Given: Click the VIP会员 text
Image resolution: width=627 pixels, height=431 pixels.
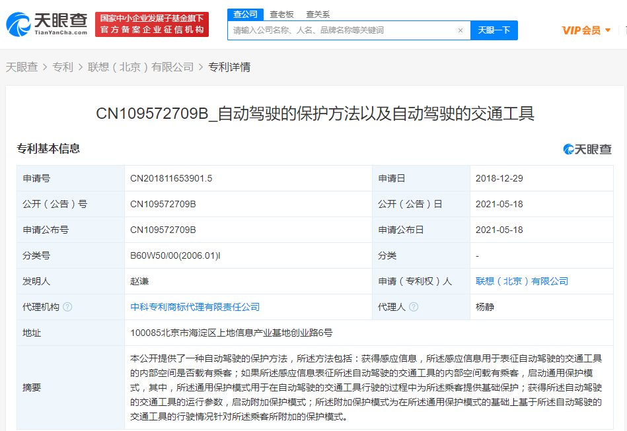Looking at the screenshot, I should (581, 30).
